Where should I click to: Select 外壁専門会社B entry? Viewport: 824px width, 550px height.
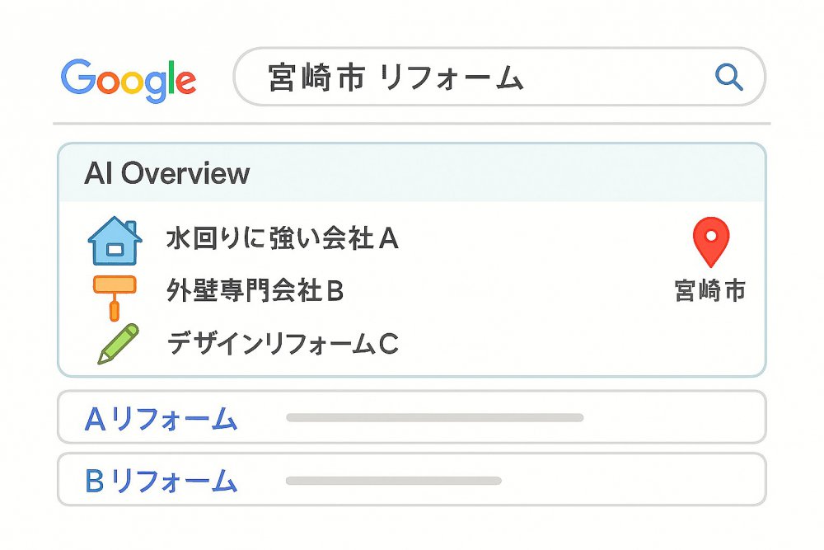click(255, 289)
